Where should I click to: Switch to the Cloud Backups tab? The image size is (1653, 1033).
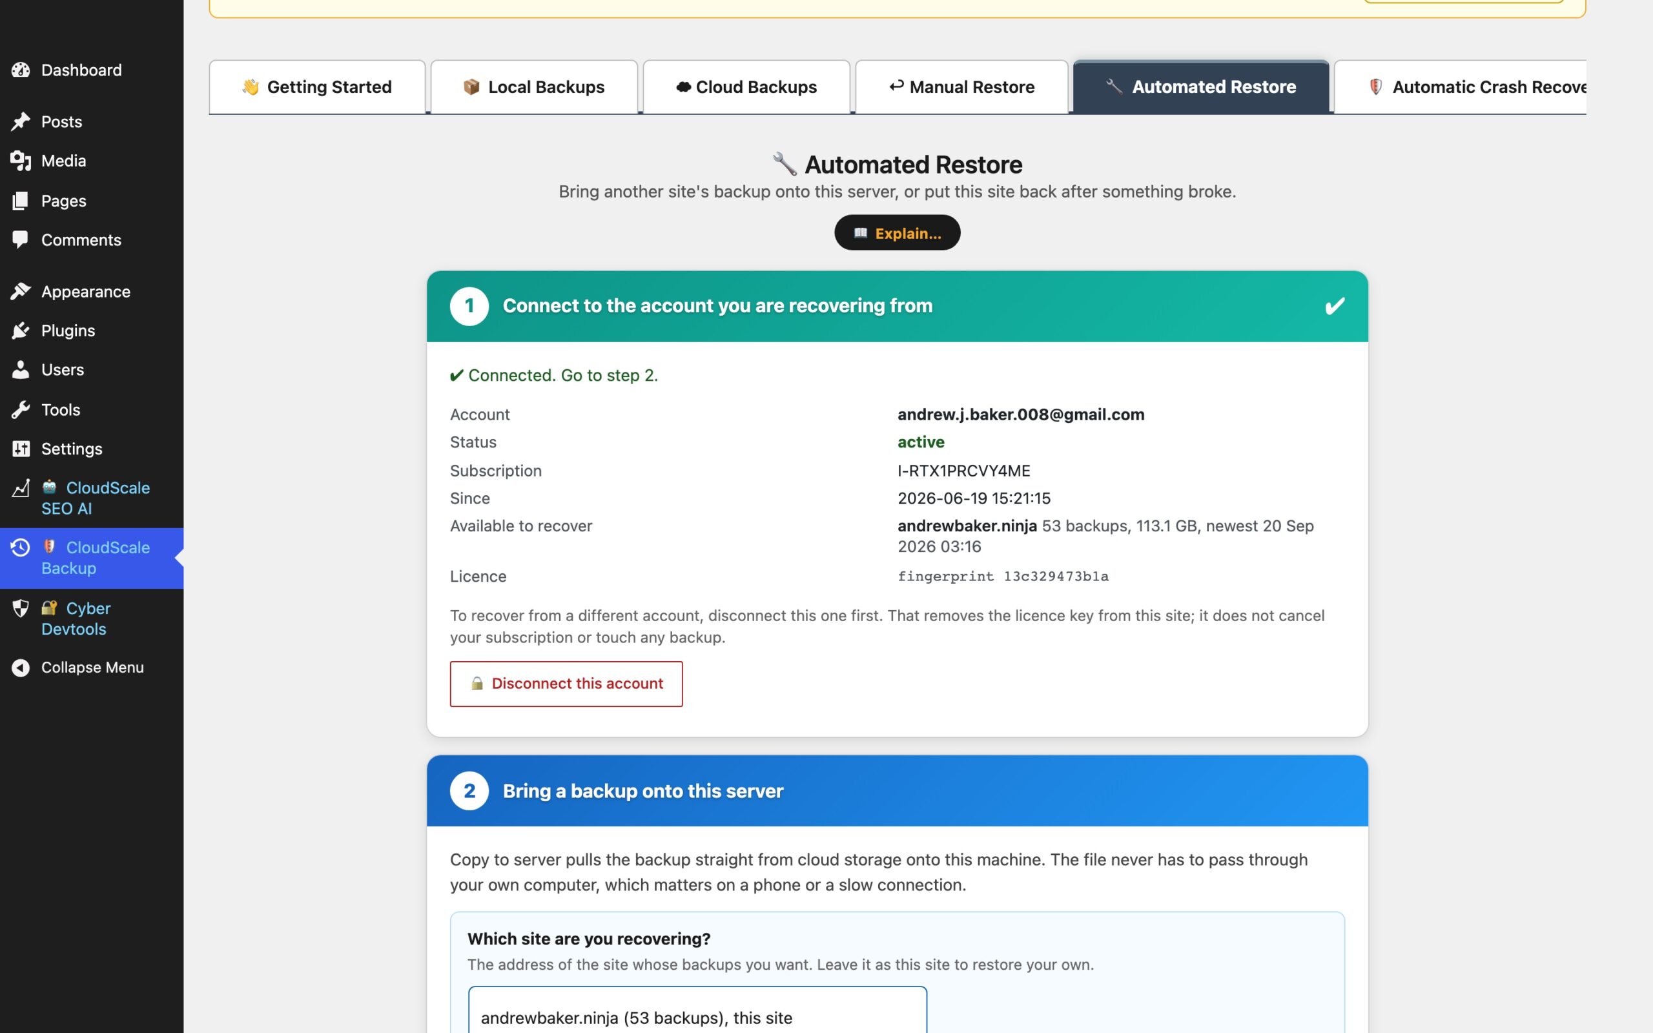746,87
